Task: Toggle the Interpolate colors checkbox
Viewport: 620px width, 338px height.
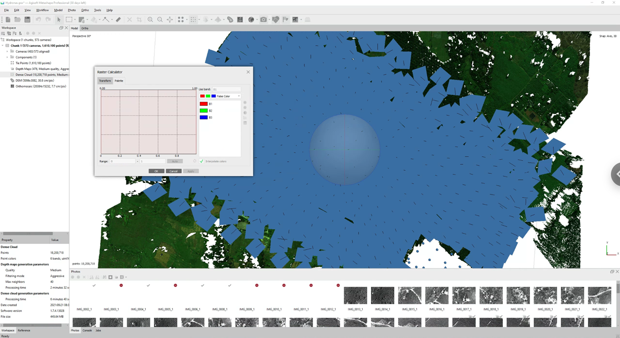Action: pos(201,161)
